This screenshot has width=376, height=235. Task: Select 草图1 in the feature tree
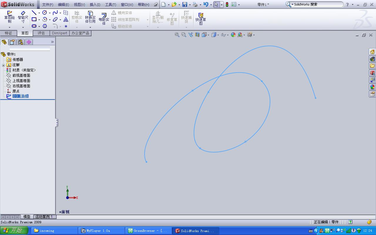click(21, 96)
